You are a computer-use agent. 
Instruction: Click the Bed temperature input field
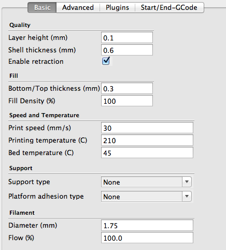pyautogui.click(x=147, y=152)
